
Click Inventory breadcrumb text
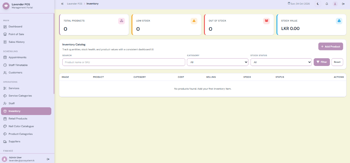pyautogui.click(x=92, y=4)
